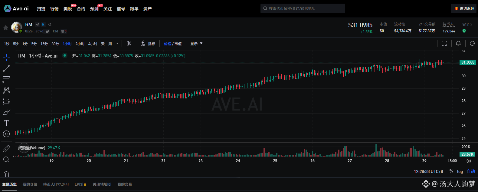The width and height of the screenshot is (478, 192).
Task: Click the green security shield icon
Action: [x=464, y=31]
